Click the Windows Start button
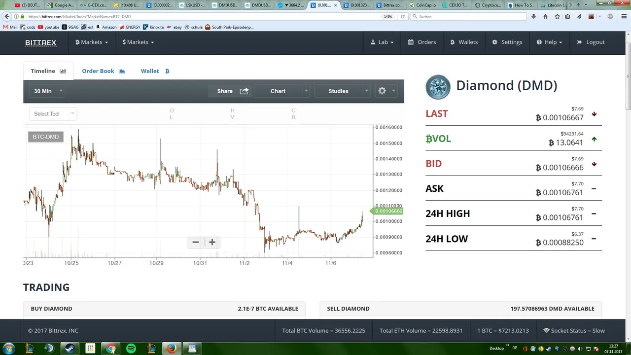This screenshot has height=355, width=631. [8, 349]
